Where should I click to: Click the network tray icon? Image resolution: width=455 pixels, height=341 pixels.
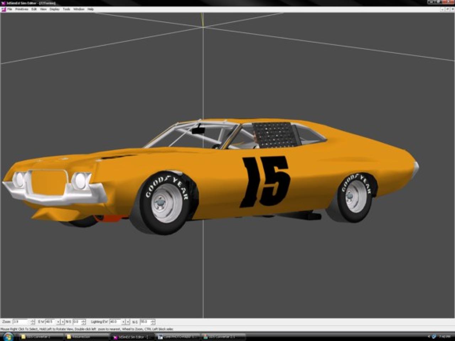(434, 336)
